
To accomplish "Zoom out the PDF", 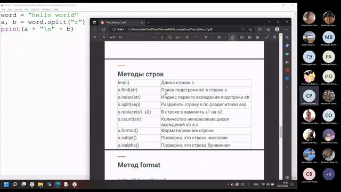I will (154, 37).
